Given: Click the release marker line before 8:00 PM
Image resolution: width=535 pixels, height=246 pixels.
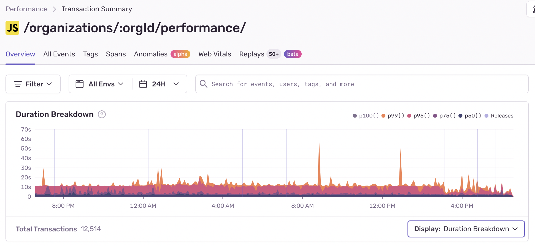Looking at the screenshot, I should [55, 163].
